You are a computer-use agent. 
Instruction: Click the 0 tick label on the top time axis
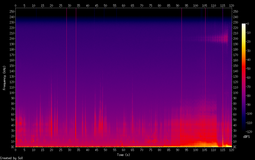coord(15,5)
